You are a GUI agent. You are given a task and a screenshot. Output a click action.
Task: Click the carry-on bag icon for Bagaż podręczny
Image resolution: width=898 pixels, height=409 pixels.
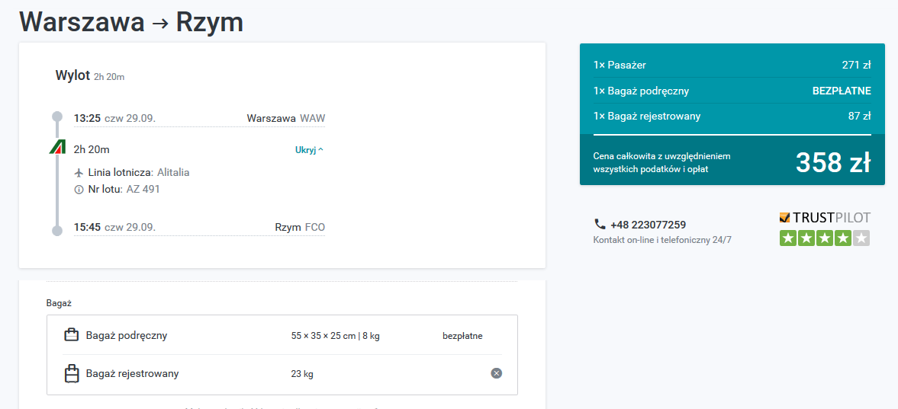(x=71, y=335)
